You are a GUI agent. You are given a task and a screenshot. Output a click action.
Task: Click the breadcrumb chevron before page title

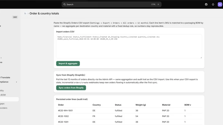(x=28, y=13)
